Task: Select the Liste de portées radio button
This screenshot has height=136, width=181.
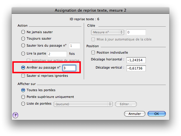Action: tap(23, 103)
